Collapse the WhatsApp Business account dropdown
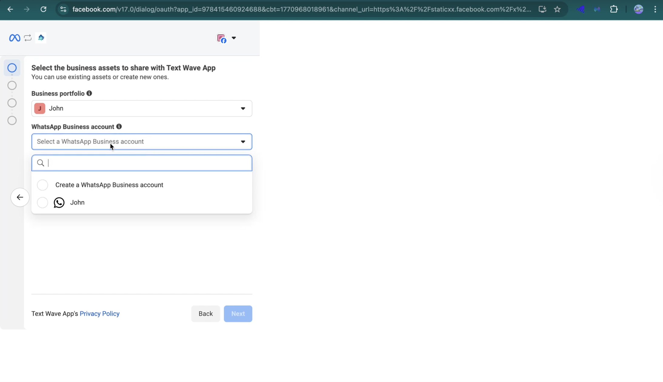 [243, 142]
